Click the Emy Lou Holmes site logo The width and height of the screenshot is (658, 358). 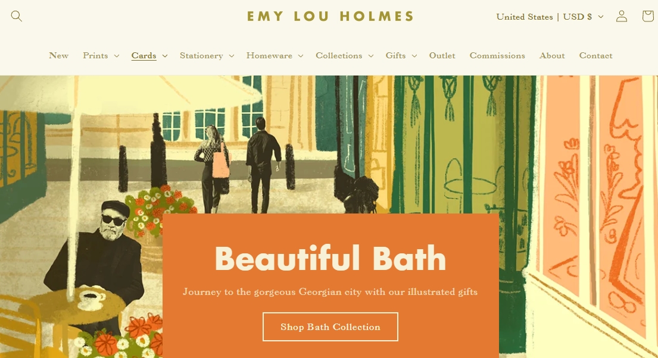click(x=330, y=16)
